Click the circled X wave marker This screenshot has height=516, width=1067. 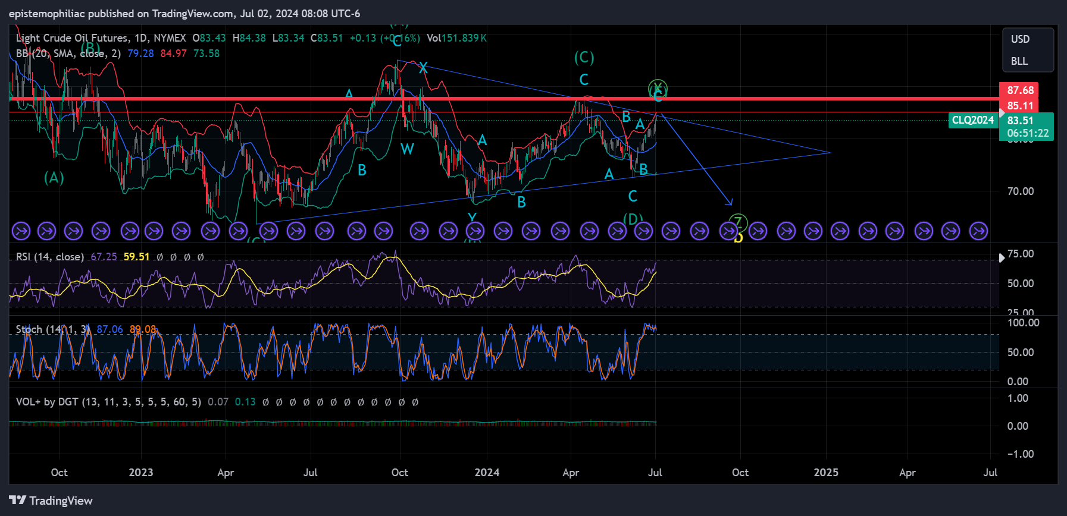pyautogui.click(x=658, y=89)
